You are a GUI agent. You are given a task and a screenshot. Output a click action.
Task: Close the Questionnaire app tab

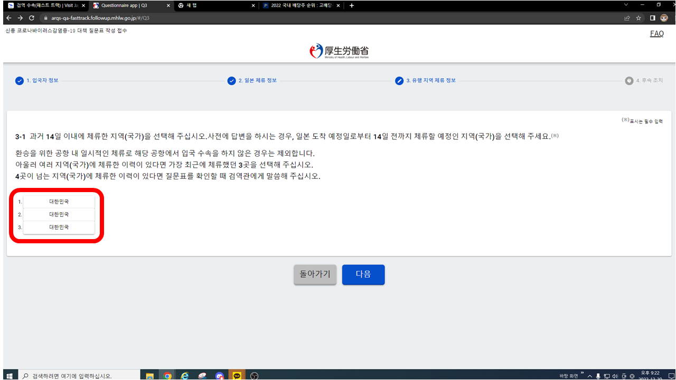pos(168,5)
